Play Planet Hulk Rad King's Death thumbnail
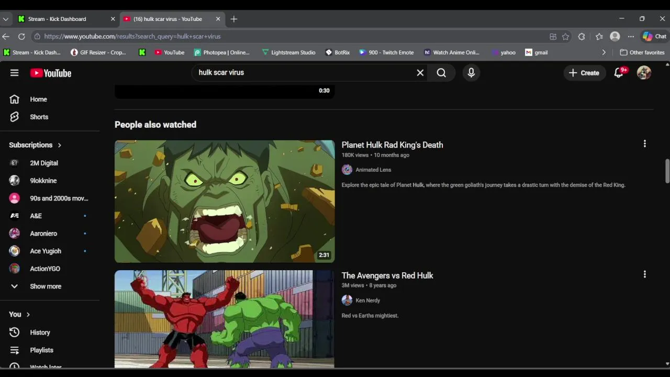 pos(225,201)
